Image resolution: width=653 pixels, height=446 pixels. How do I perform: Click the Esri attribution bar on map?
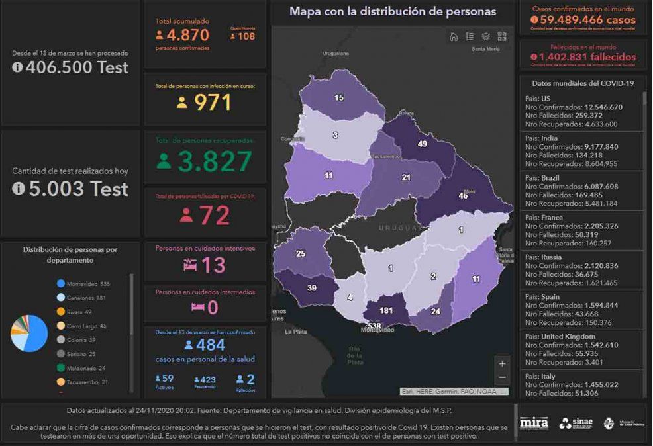[x=454, y=392]
